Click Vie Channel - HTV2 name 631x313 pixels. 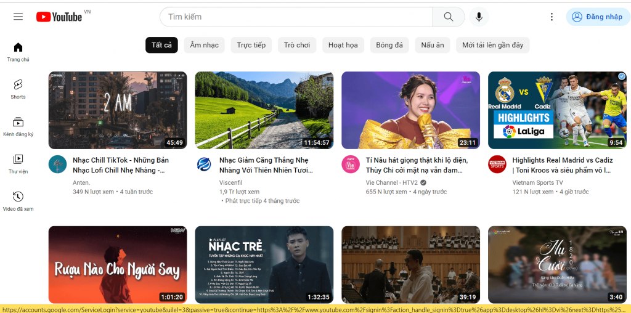[x=391, y=182]
